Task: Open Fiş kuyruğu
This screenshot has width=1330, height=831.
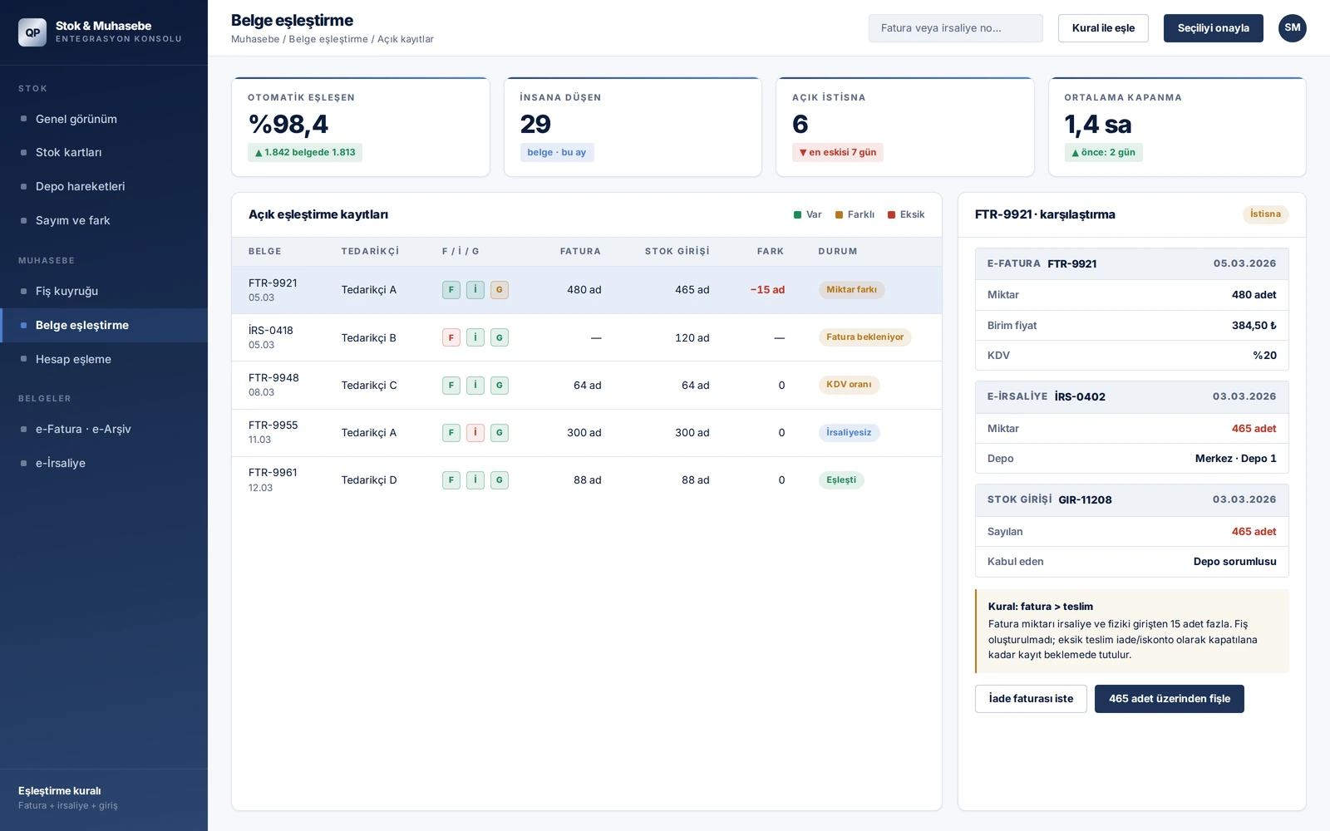Action: click(104, 291)
